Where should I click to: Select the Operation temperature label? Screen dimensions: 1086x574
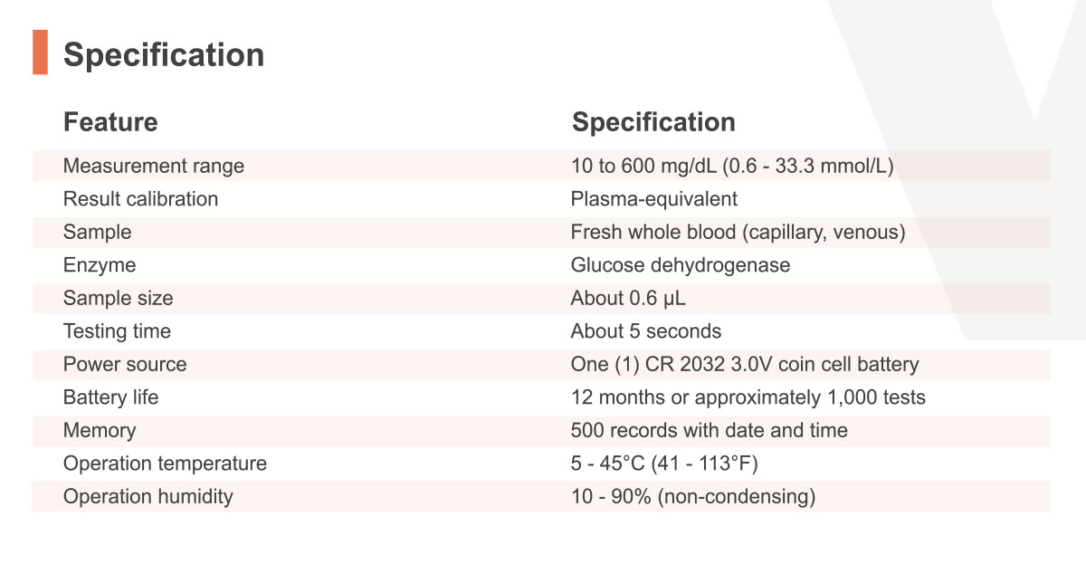point(165,464)
